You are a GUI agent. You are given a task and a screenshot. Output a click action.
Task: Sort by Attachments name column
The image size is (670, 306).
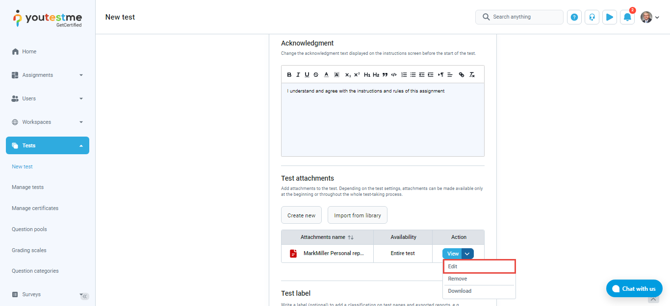coord(327,237)
